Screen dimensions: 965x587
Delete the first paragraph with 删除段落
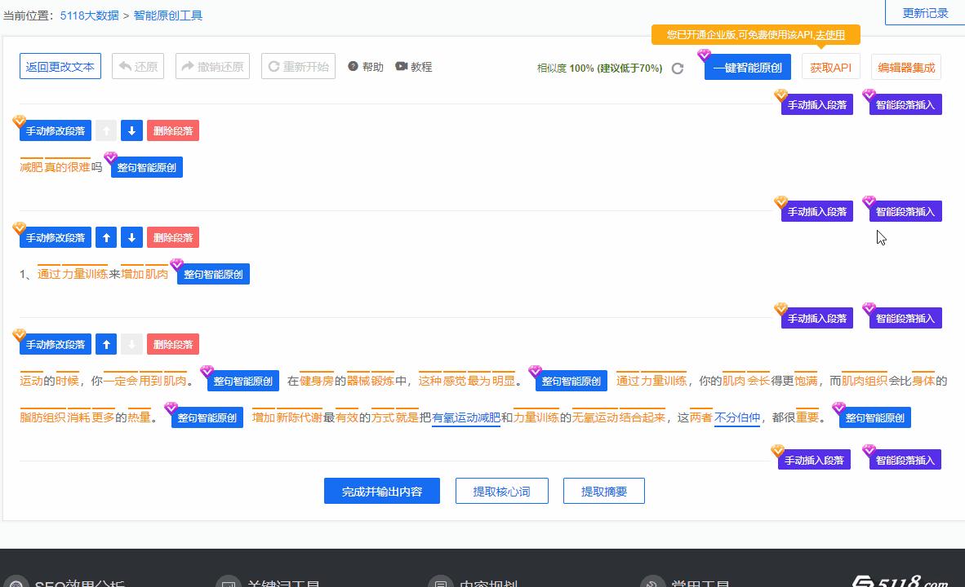[172, 130]
